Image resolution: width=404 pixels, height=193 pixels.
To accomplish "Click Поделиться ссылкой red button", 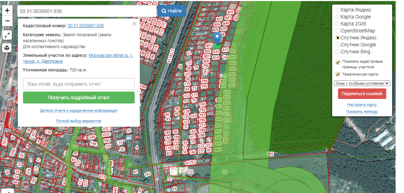I will point(362,94).
